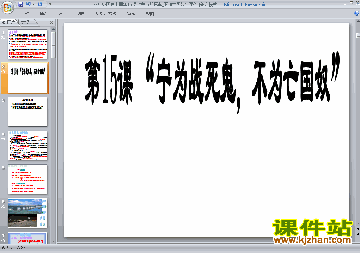Restore down the PowerPoint window
The height and width of the screenshot is (253, 360).
point(351,3)
